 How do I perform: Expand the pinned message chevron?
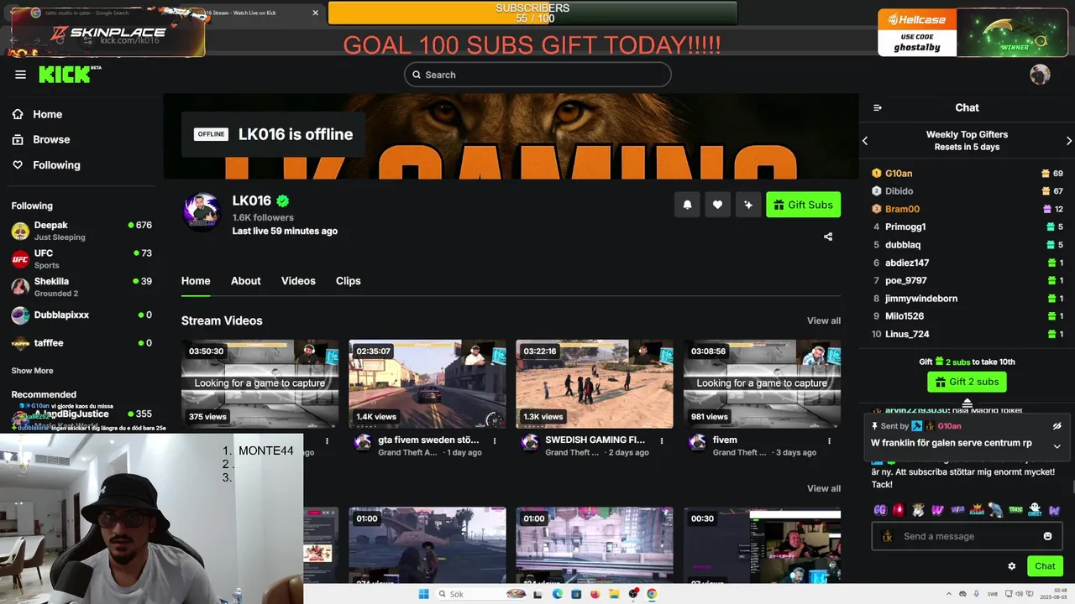(x=1057, y=446)
